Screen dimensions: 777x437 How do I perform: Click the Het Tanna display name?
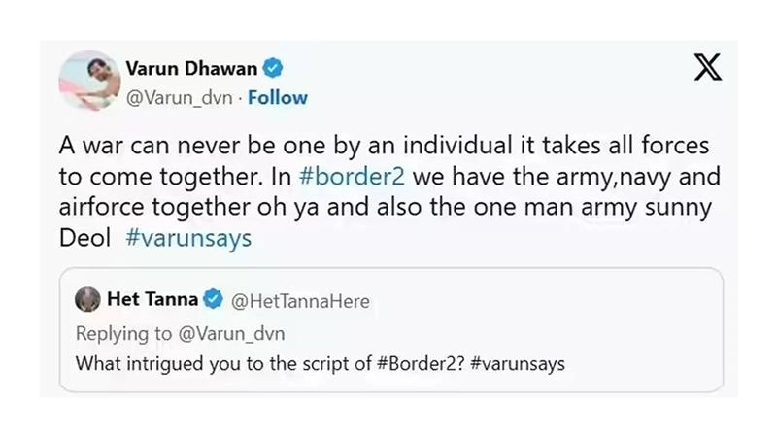[151, 301]
